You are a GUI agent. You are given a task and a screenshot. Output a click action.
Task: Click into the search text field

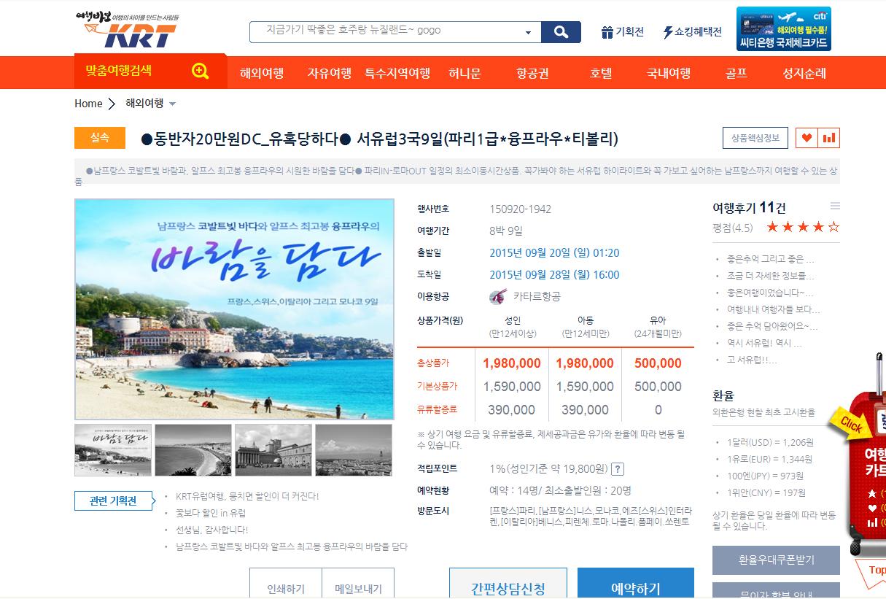386,32
